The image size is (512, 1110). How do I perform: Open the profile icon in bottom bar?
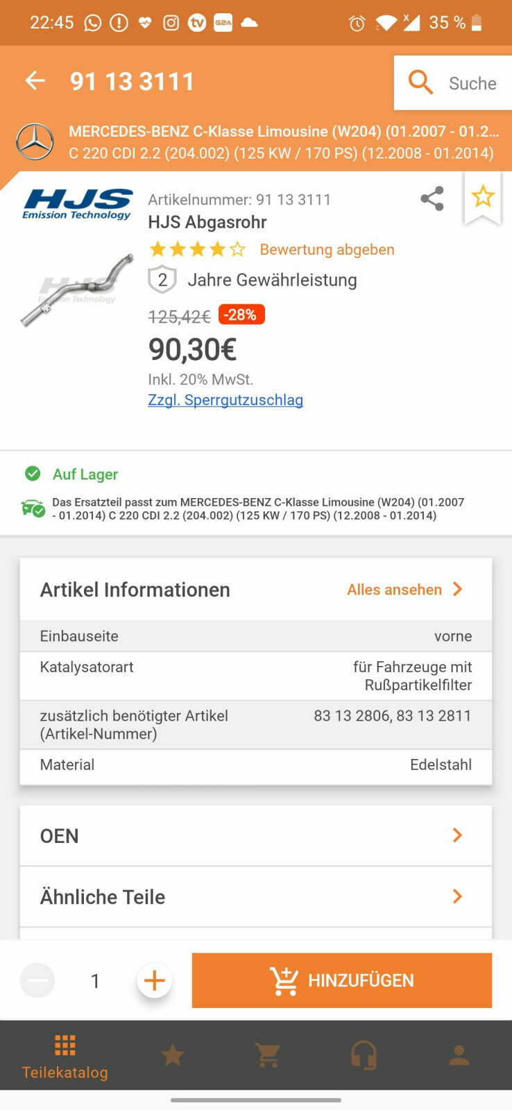458,1054
